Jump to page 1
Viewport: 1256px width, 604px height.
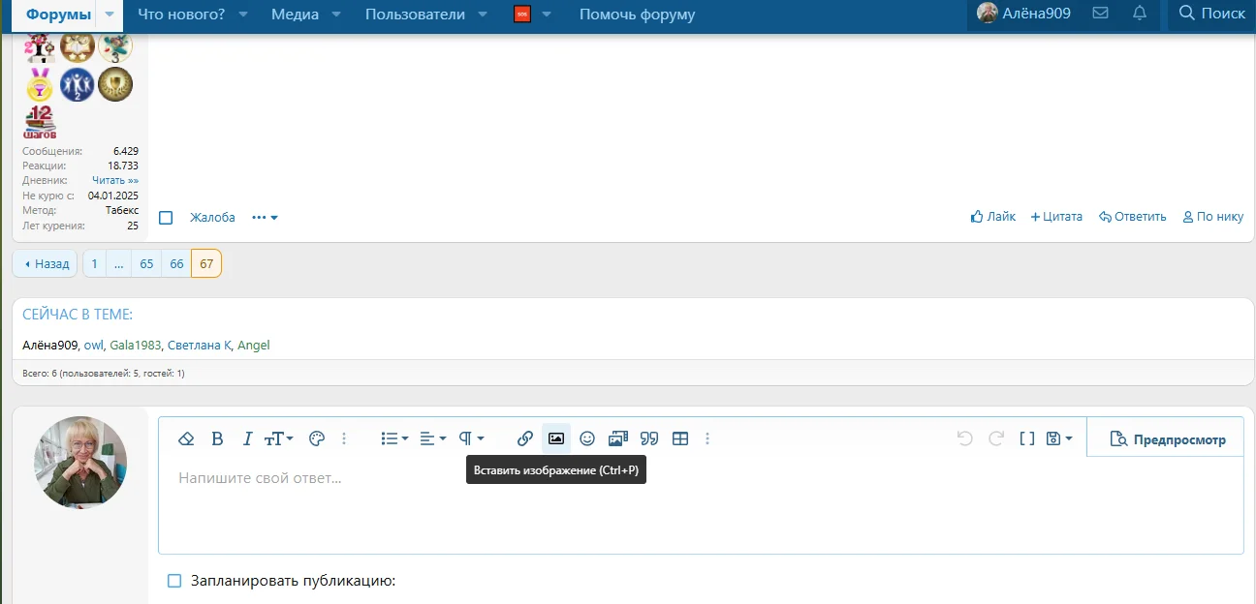tap(94, 263)
